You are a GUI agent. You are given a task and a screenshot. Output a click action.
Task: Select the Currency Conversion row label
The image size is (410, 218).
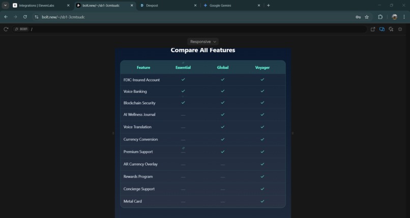click(140, 139)
